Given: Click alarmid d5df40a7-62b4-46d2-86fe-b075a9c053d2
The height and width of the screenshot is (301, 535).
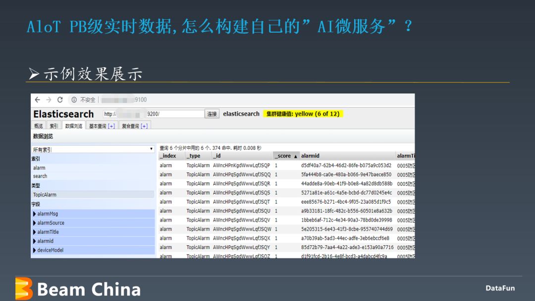Looking at the screenshot, I should click(346, 166).
